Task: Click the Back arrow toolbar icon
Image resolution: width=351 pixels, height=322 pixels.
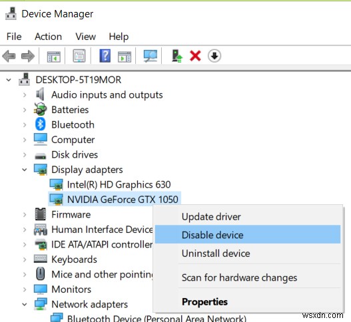Action: [9, 56]
